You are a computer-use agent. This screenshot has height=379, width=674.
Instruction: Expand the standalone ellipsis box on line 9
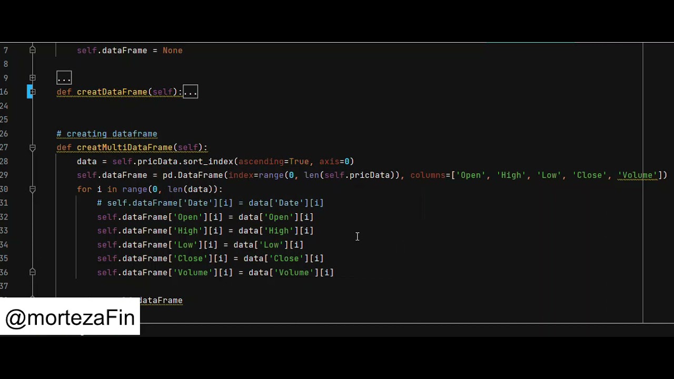pos(64,78)
